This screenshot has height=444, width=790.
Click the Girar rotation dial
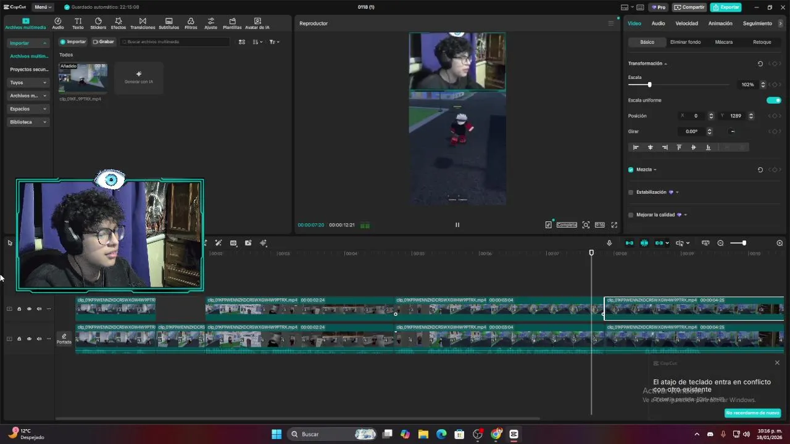[x=733, y=131]
